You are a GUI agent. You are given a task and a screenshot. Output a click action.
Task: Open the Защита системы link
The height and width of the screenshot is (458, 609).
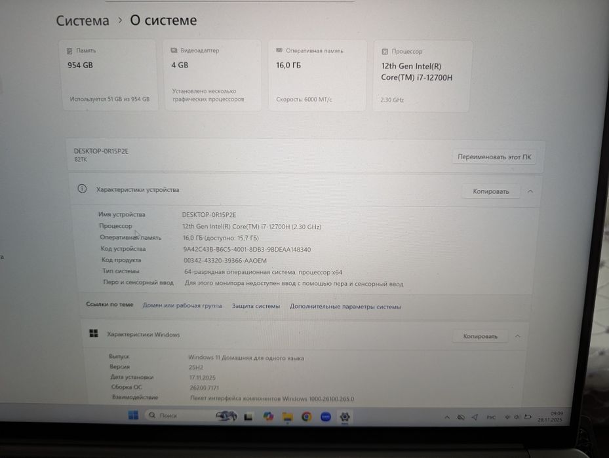tap(256, 306)
